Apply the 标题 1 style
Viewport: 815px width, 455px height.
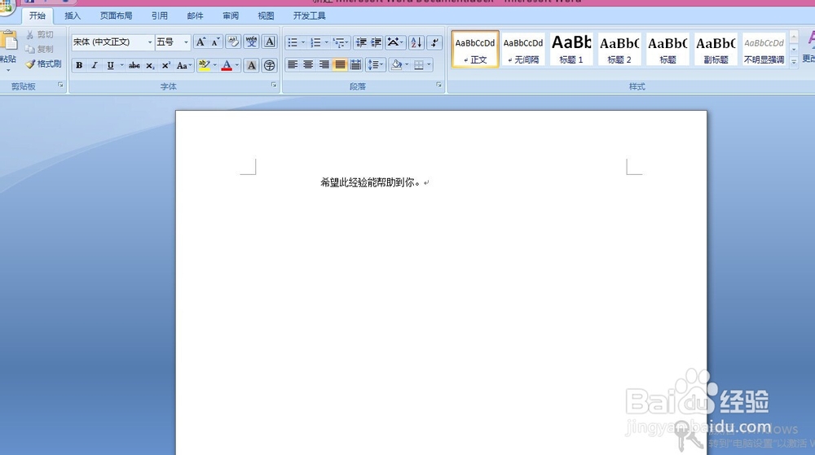coord(571,49)
